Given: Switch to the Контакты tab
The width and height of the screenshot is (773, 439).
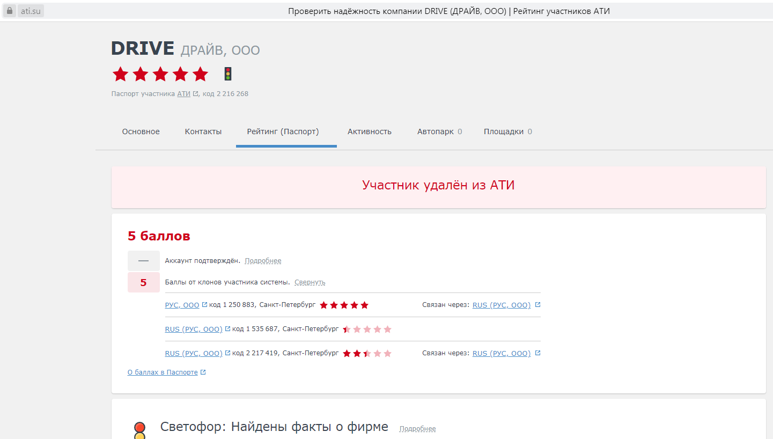Looking at the screenshot, I should (x=203, y=131).
